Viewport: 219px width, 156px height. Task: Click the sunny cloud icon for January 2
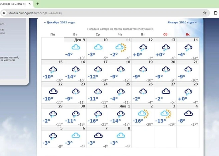pos(144,114)
